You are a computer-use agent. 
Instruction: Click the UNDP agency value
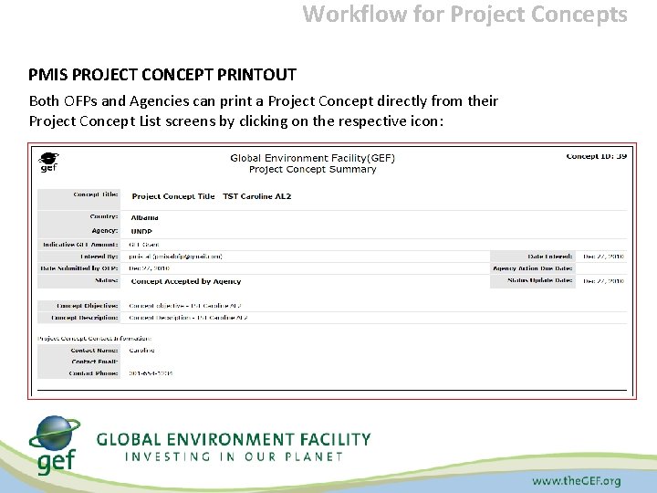[141, 231]
